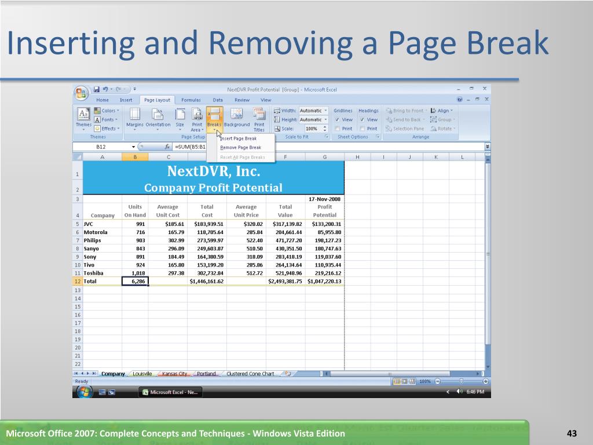Click the taskbar volume icon

coord(459,392)
